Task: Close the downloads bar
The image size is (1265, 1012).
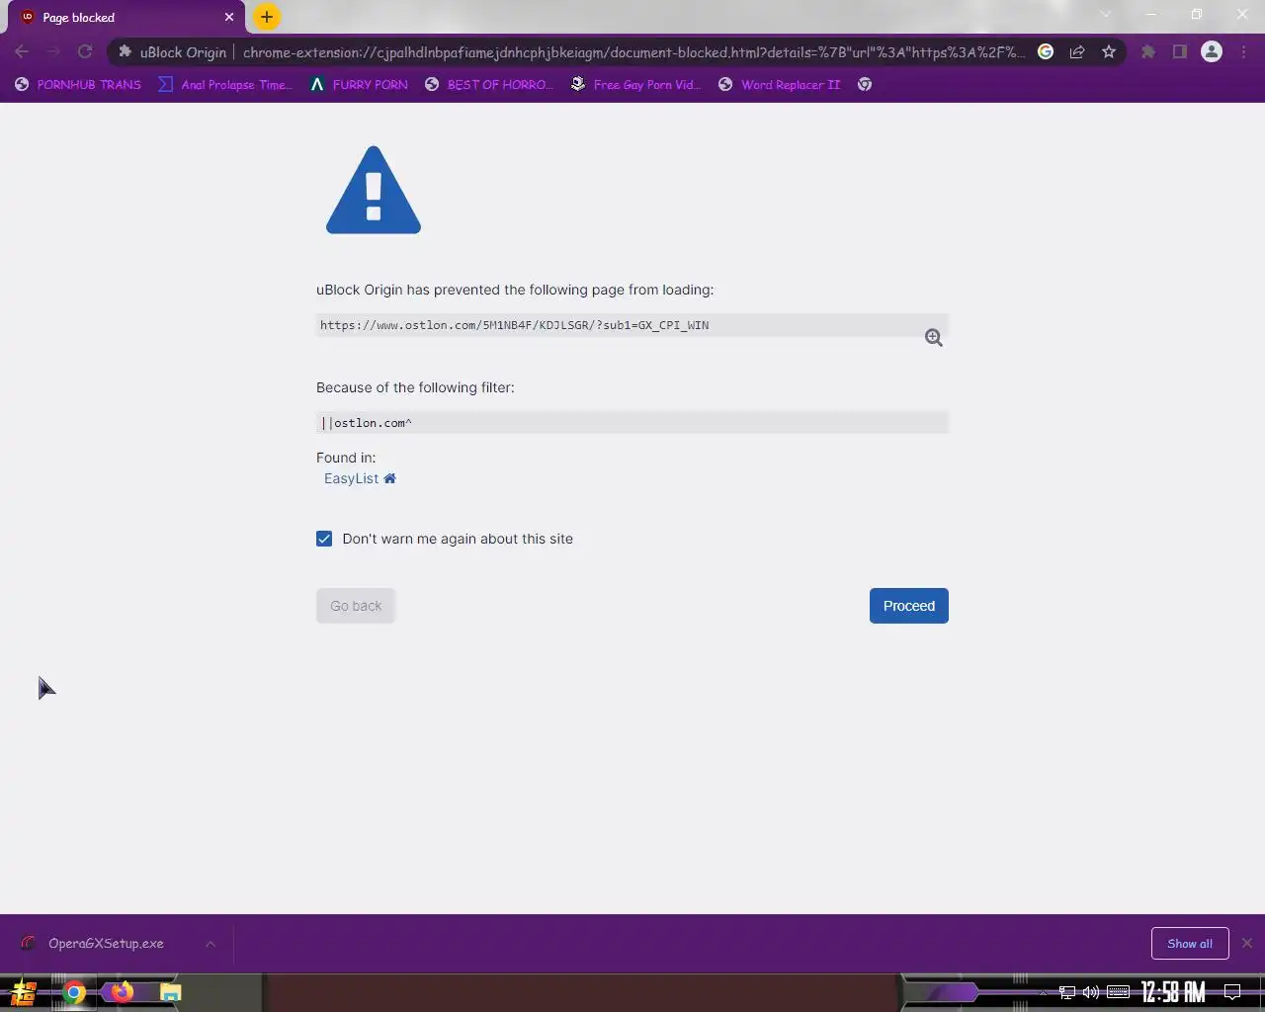Action: tap(1247, 944)
